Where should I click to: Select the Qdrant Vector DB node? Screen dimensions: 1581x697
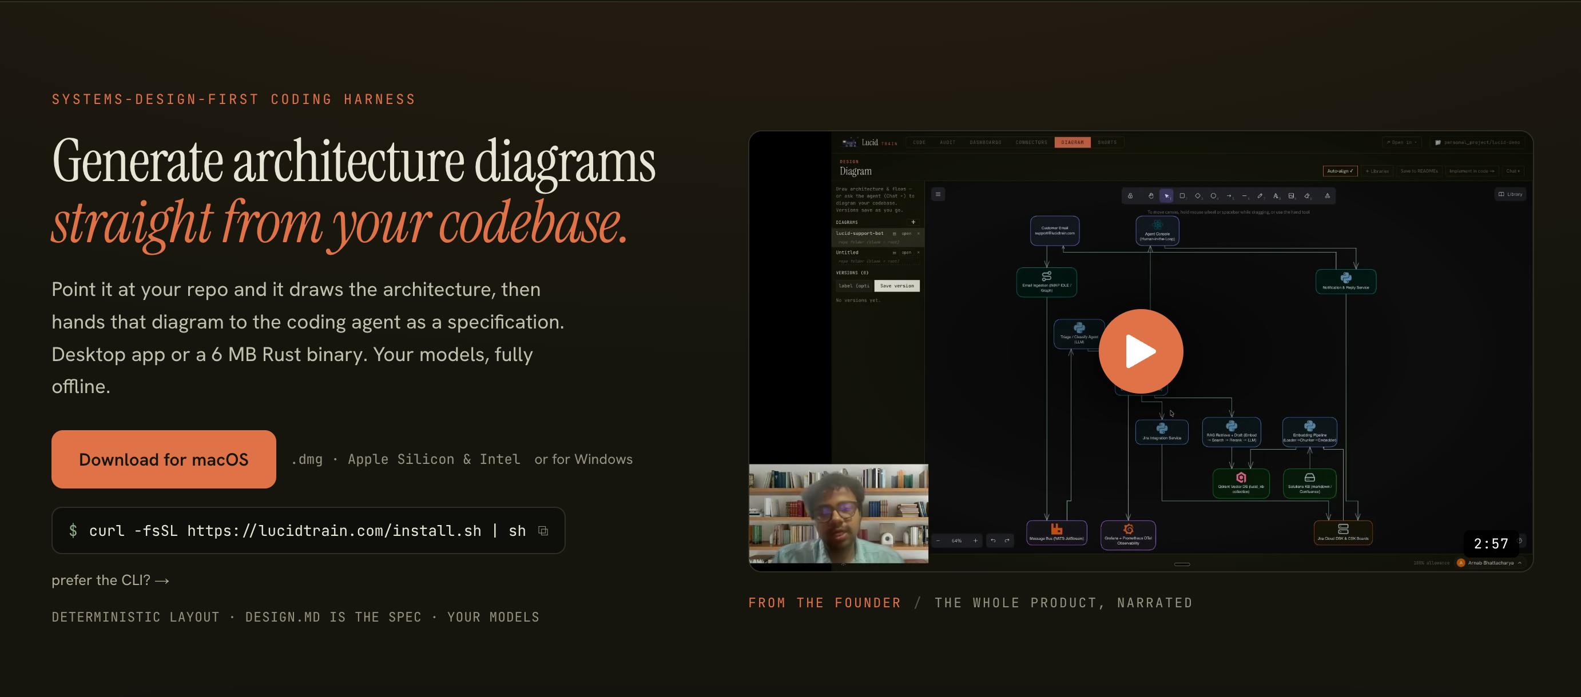[1240, 483]
